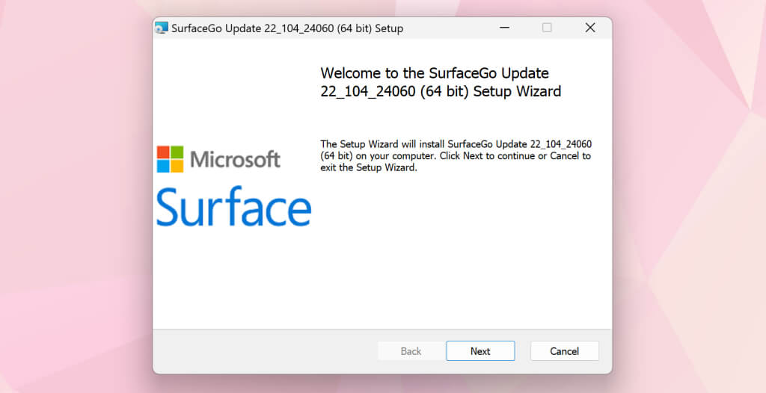Click the gray footer area left of the Back button

[x=262, y=351]
